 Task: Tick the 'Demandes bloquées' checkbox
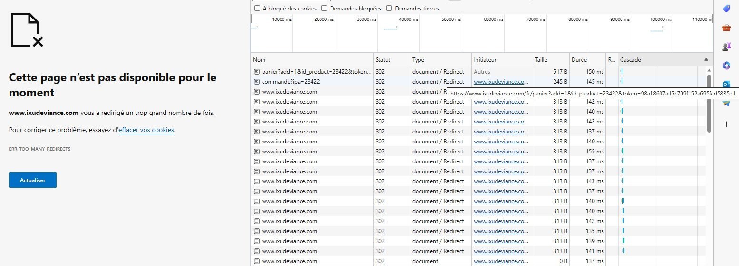[324, 8]
